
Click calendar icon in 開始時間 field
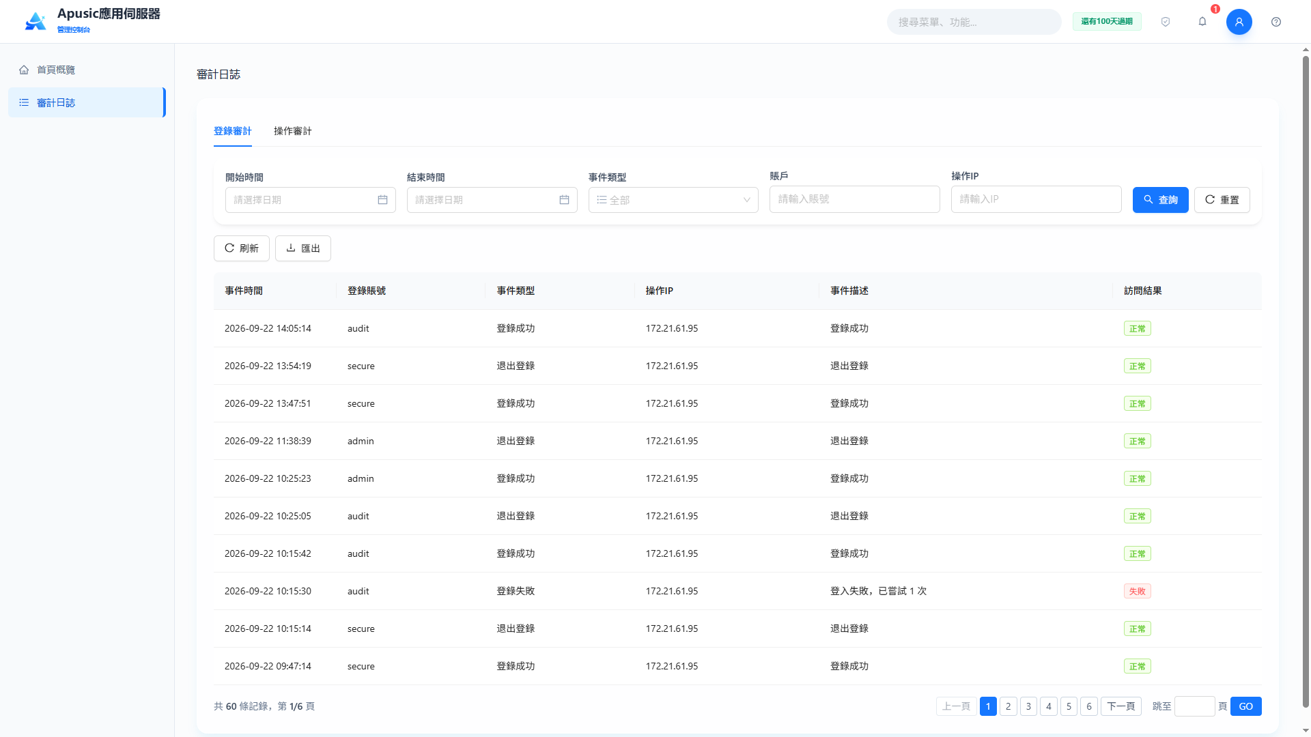pos(382,200)
